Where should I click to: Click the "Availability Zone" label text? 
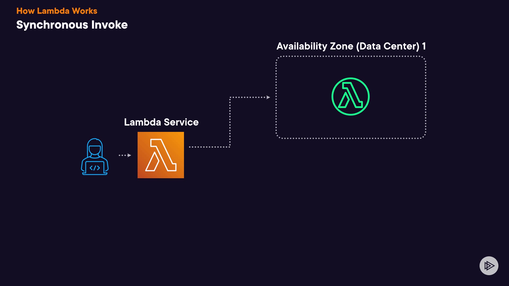click(x=315, y=46)
